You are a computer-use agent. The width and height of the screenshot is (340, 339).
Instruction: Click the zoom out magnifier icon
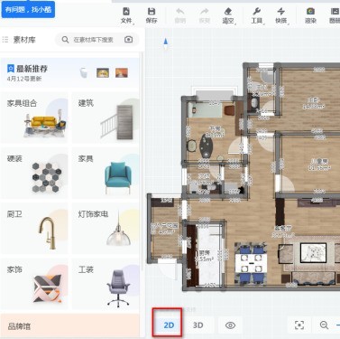[x=324, y=325]
